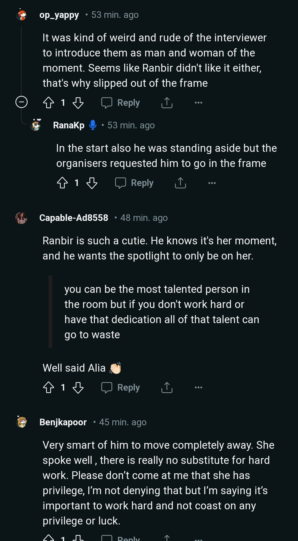The width and height of the screenshot is (298, 541).
Task: Downvote Capable-Ad8558's comment
Action: coord(78,388)
